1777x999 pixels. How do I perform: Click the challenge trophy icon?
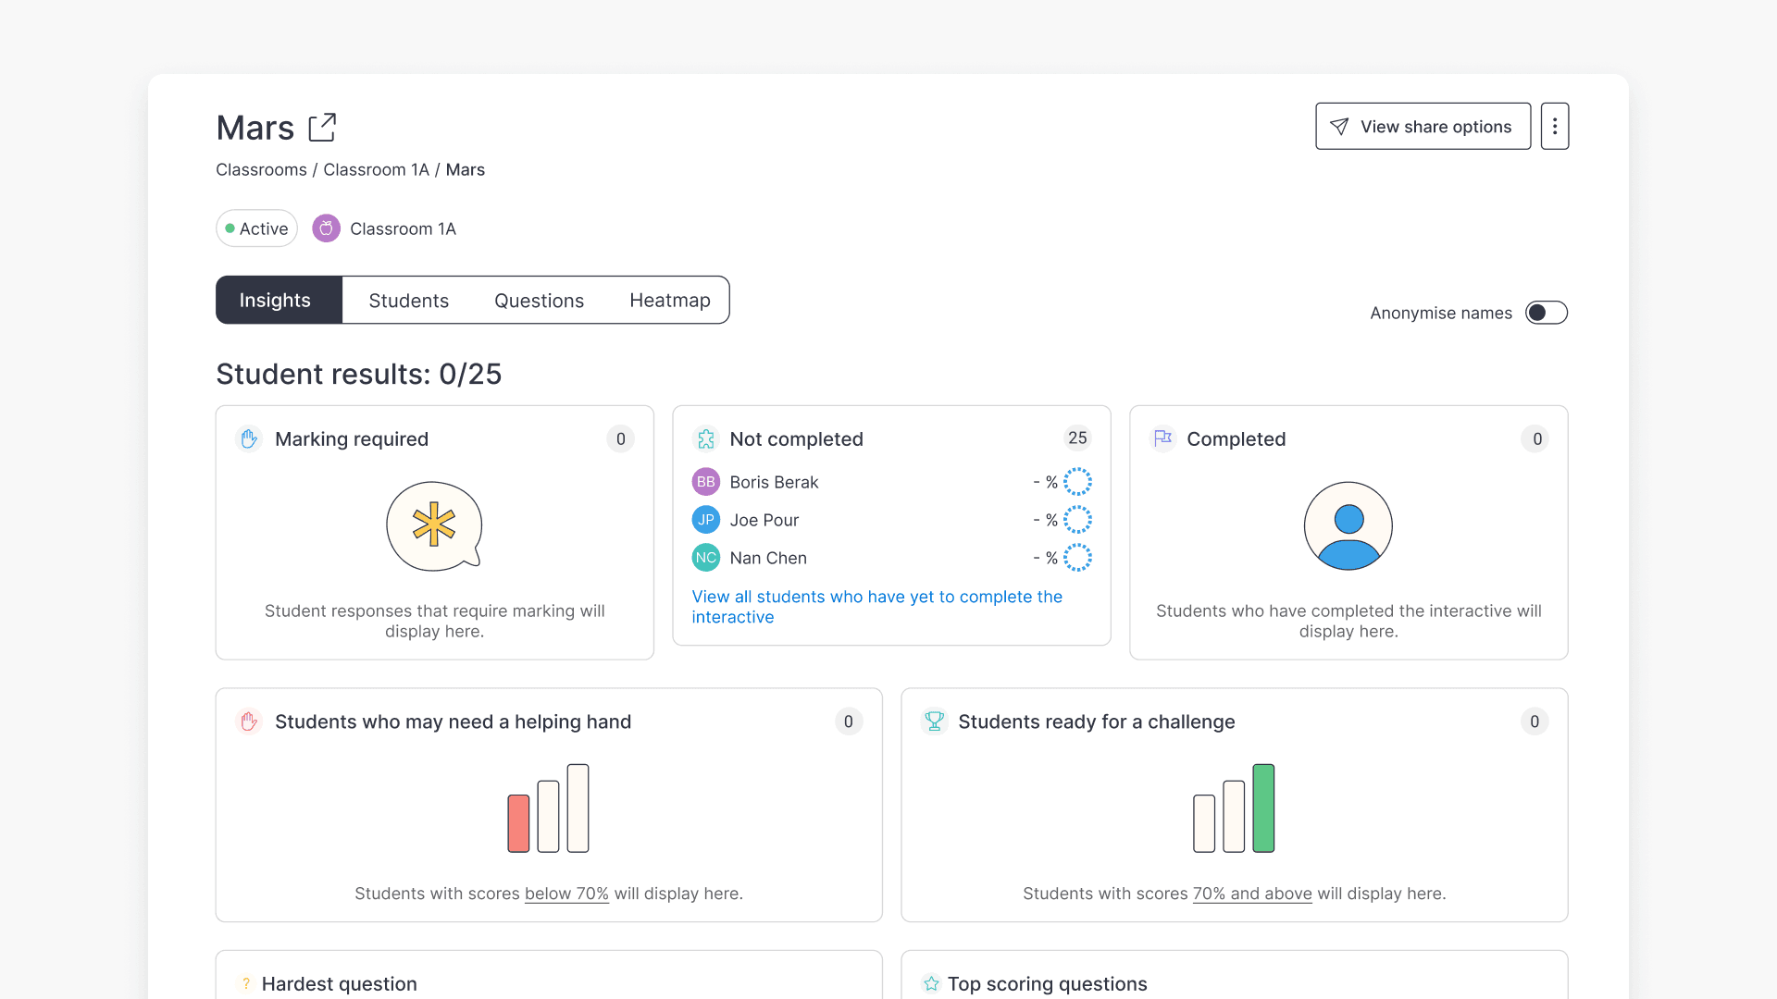coord(934,721)
